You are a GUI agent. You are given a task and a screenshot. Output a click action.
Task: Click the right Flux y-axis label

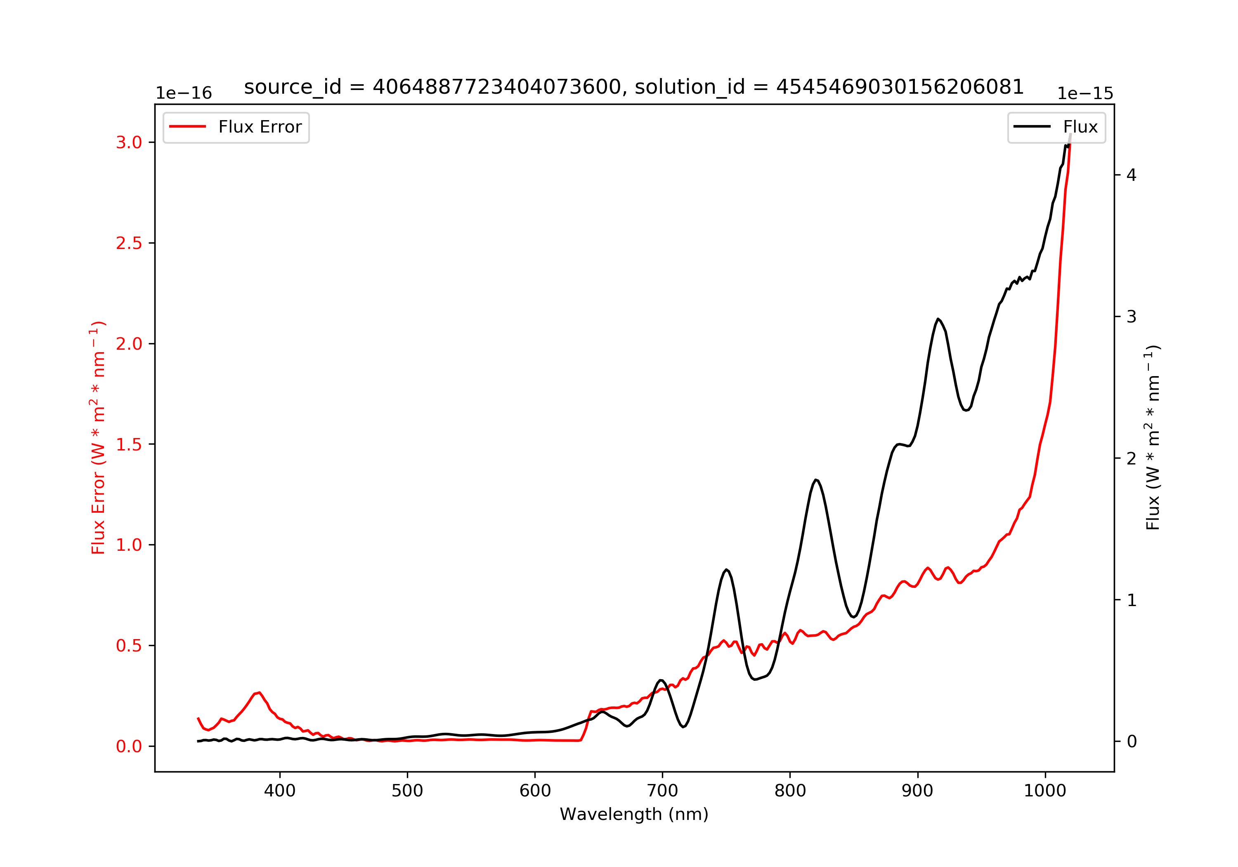(x=1152, y=438)
